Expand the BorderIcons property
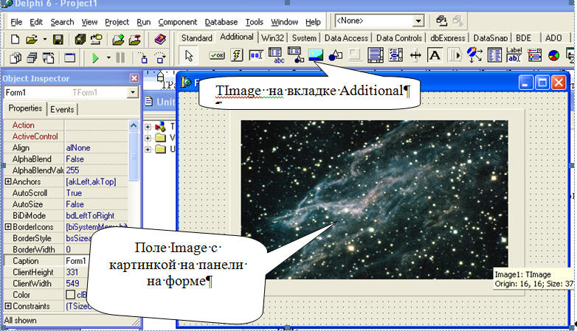 [x=7, y=227]
